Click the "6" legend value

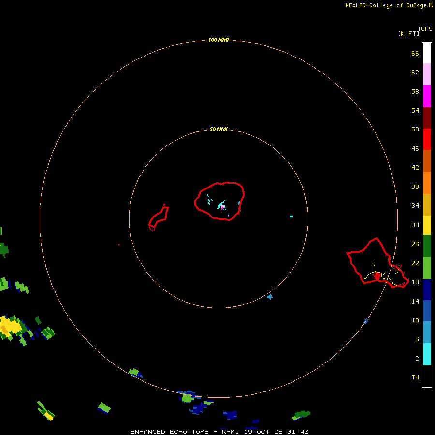coord(417,339)
